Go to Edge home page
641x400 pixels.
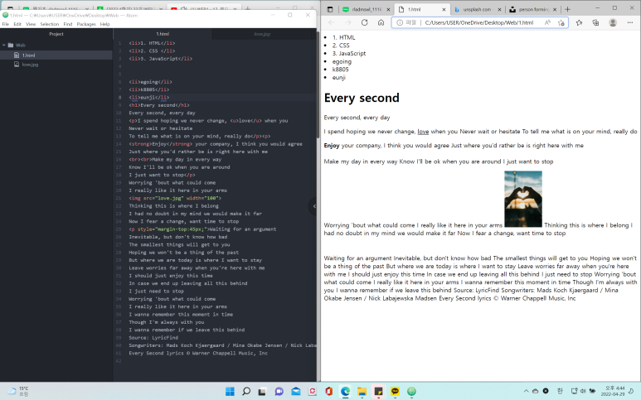click(381, 22)
